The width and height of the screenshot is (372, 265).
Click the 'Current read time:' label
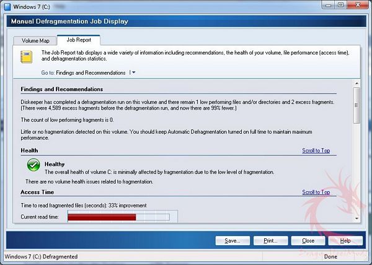click(x=40, y=217)
